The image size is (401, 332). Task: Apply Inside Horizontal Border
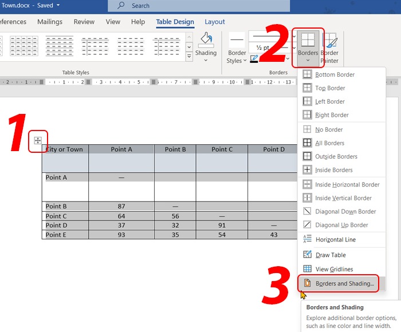[x=341, y=184]
